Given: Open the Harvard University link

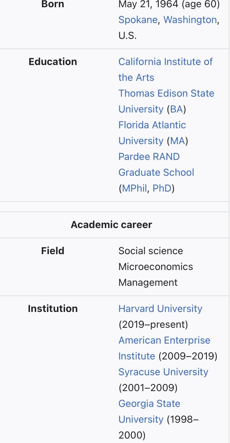Looking at the screenshot, I should pyautogui.click(x=160, y=309).
